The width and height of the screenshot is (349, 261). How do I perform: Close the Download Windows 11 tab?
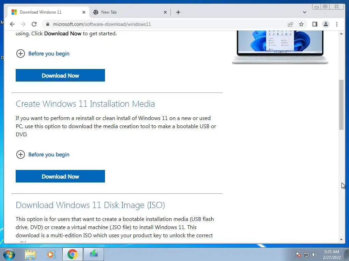pos(84,12)
